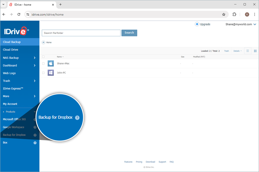The height and width of the screenshot is (172, 259).
Task: Expand the More submenu chevron
Action: [x=35, y=96]
